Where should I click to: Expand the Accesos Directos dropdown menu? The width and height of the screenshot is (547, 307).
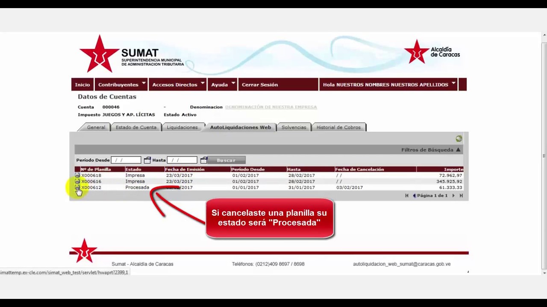179,84
